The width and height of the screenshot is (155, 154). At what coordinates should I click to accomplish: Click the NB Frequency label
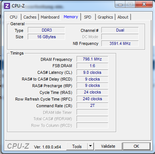coord(85,43)
